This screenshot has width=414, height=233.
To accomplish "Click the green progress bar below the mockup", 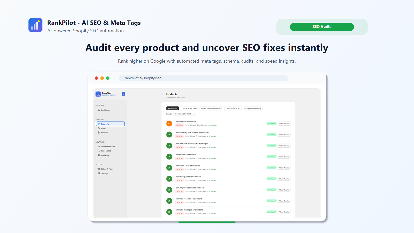I will tap(207, 222).
